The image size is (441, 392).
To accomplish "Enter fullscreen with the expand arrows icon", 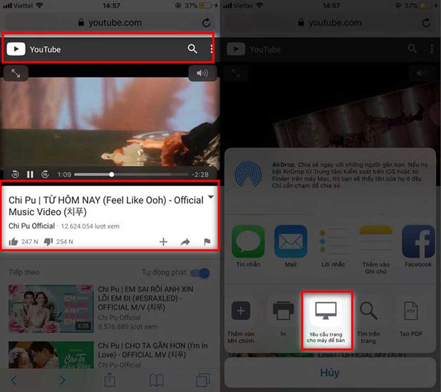I will click(16, 73).
